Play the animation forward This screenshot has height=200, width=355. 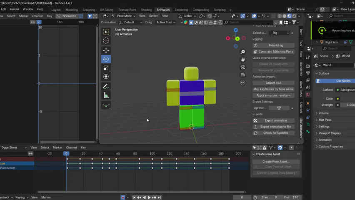149,197
